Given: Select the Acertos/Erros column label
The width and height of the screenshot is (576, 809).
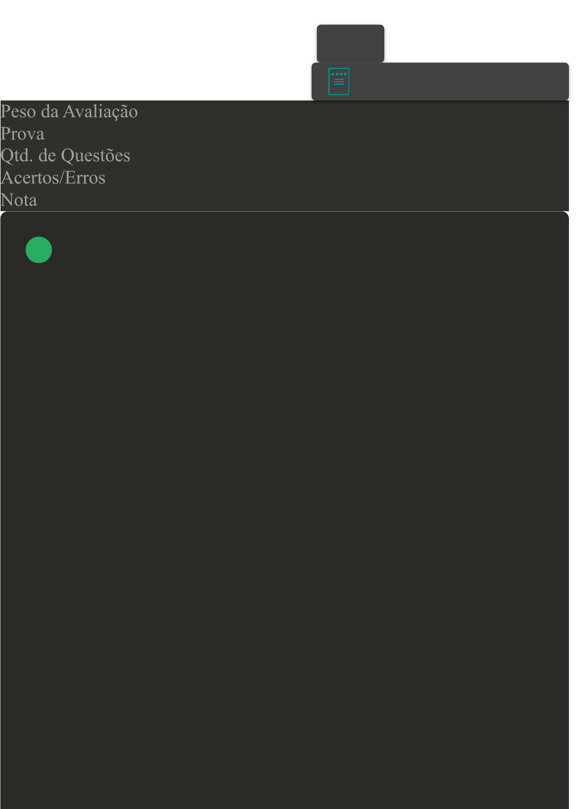Looking at the screenshot, I should coord(53,178).
